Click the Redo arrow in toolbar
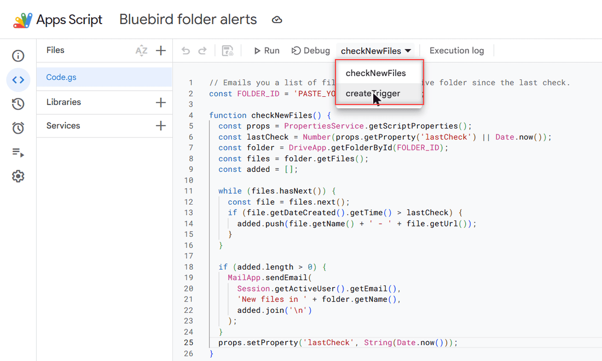The width and height of the screenshot is (602, 361). (x=202, y=51)
